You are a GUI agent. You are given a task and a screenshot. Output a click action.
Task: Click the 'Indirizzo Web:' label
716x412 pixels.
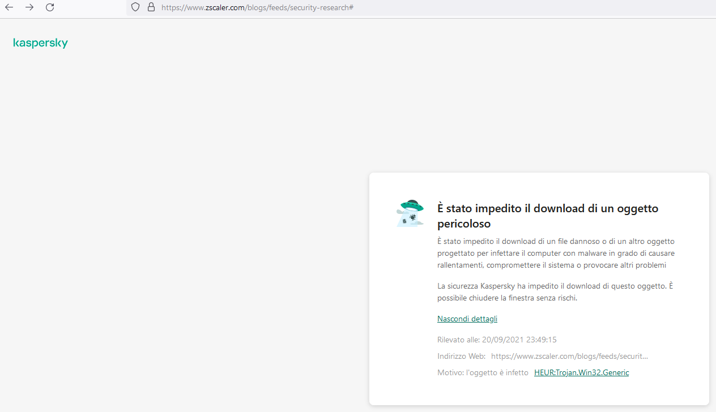[x=461, y=356]
